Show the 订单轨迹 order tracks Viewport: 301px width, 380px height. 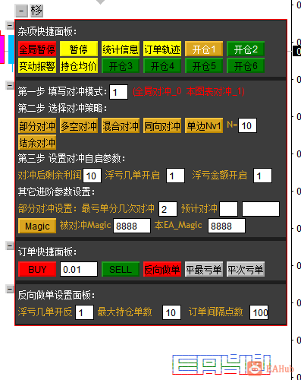(x=162, y=49)
